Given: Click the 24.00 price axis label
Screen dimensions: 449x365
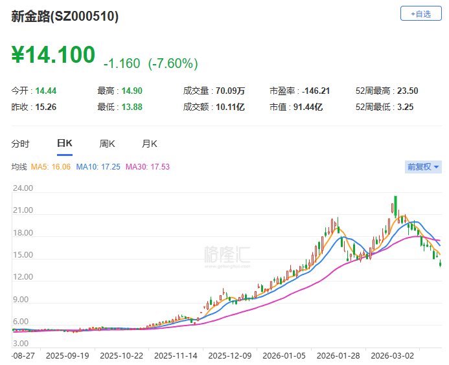Looking at the screenshot, I should [23, 189].
